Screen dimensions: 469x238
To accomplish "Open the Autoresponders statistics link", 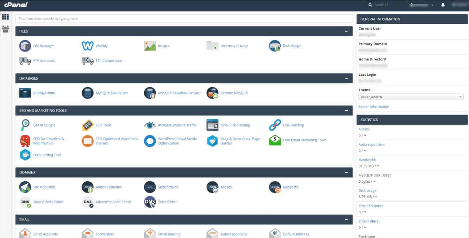I will tap(372, 144).
